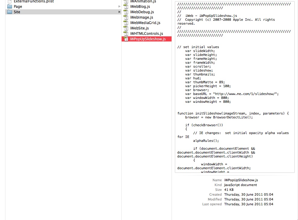Click the iWebSite.js file icon
Image resolution: width=298 pixels, height=220 pixels.
point(126,28)
